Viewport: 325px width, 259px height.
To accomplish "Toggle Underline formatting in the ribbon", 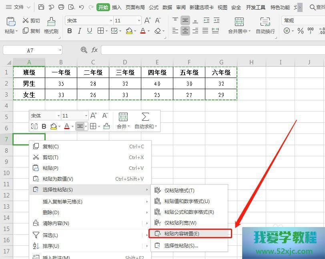I will click(90, 31).
